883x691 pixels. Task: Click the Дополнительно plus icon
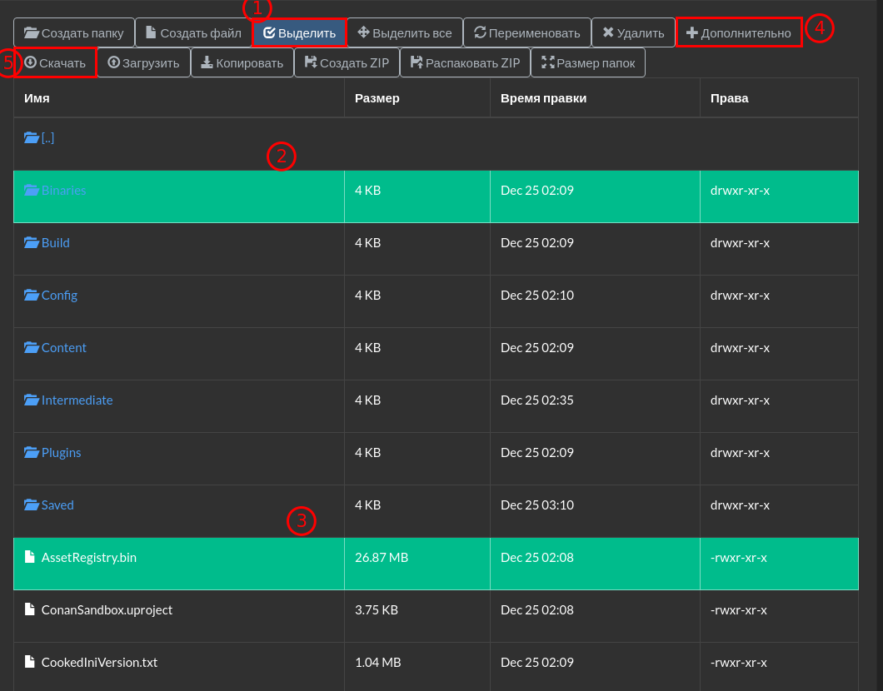point(692,33)
